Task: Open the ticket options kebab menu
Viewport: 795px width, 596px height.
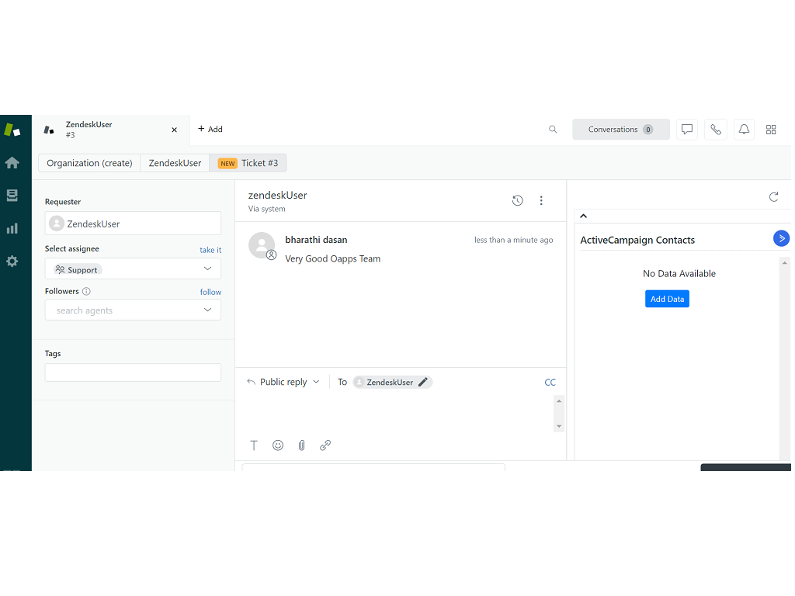Action: pyautogui.click(x=541, y=201)
